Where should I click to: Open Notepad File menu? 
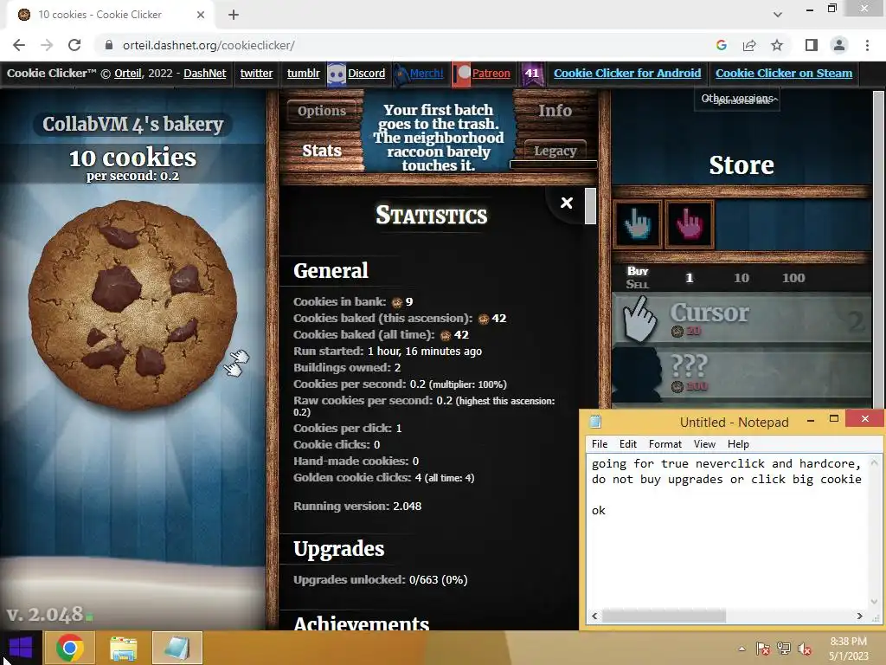[600, 444]
